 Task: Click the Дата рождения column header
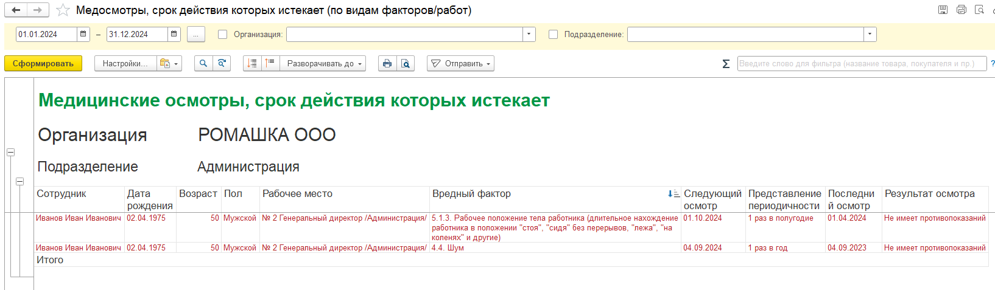(x=150, y=199)
